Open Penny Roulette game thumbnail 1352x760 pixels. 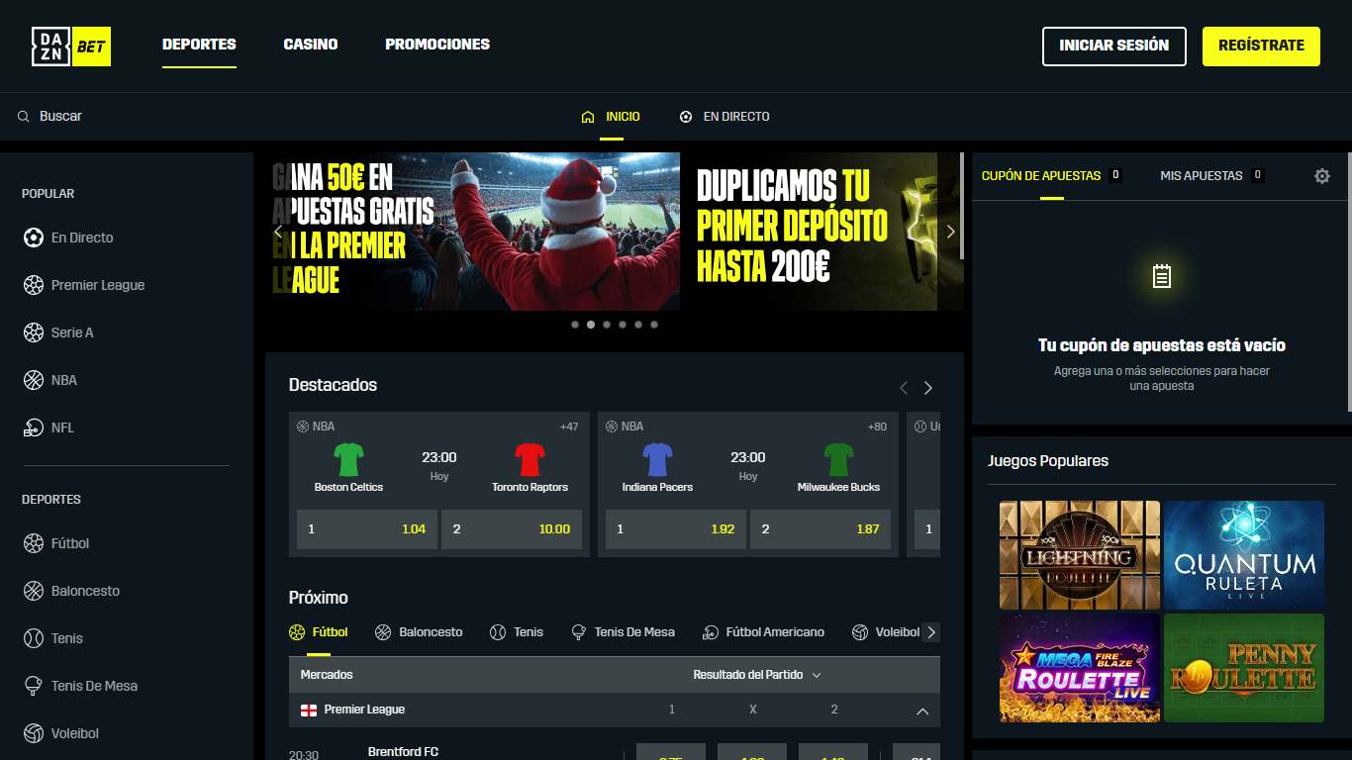[1244, 667]
